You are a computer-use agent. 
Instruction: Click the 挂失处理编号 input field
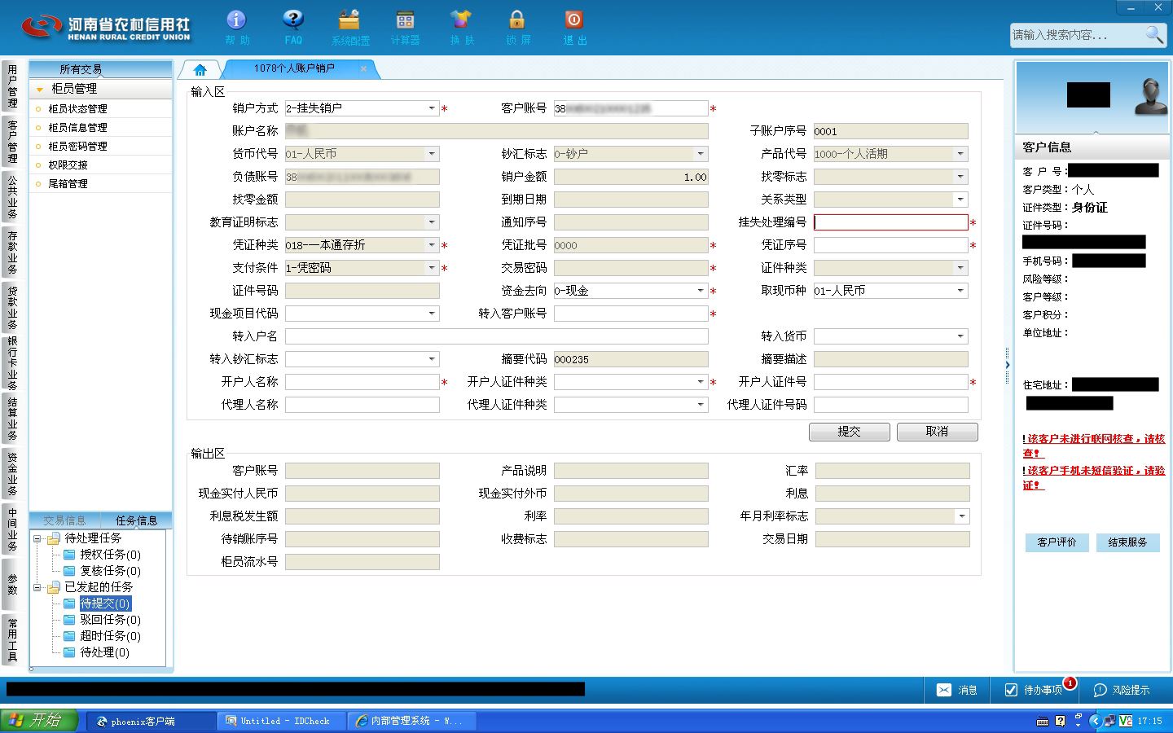[x=890, y=222]
